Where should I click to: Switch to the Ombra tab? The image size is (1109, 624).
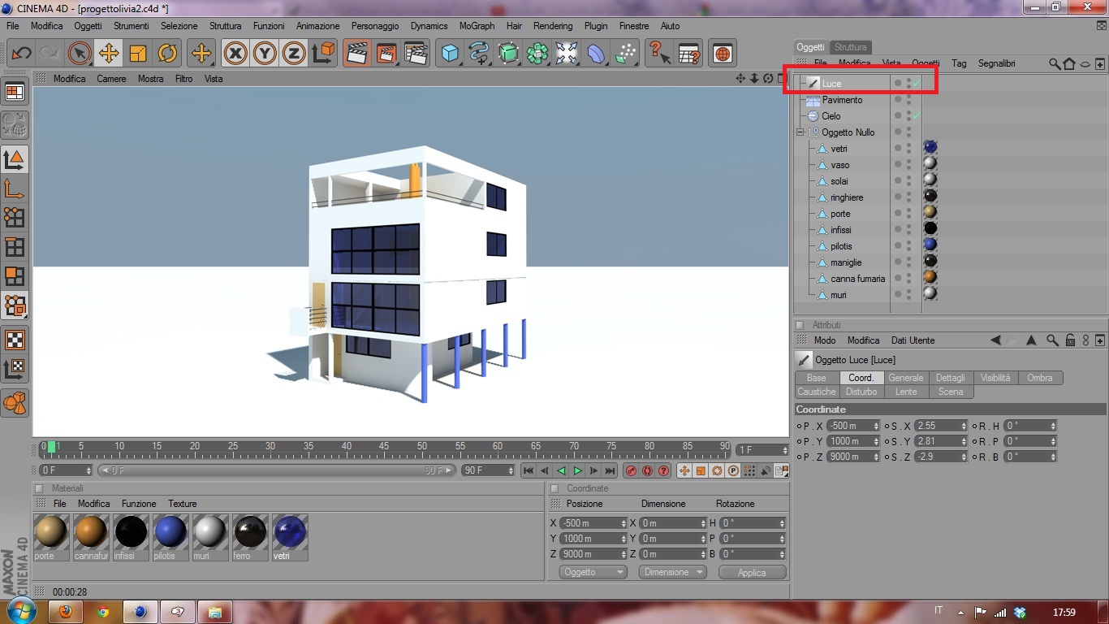click(x=1039, y=378)
